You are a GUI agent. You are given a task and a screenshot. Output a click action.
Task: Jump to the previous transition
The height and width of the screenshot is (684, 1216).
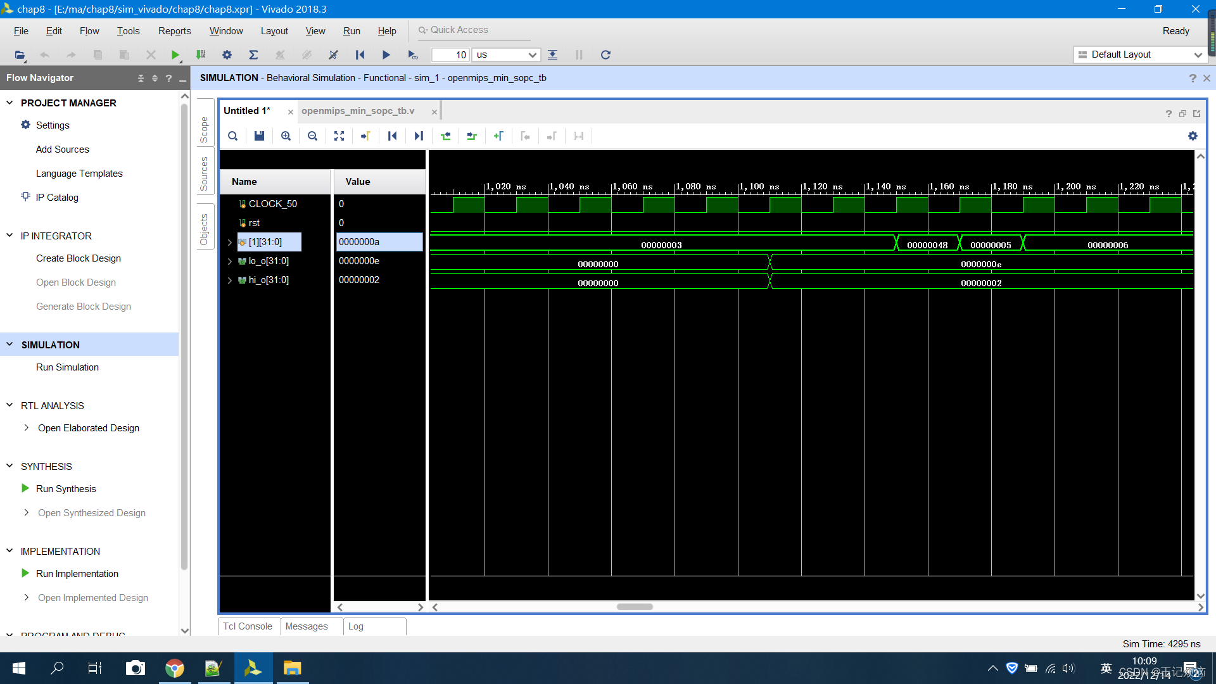click(445, 136)
